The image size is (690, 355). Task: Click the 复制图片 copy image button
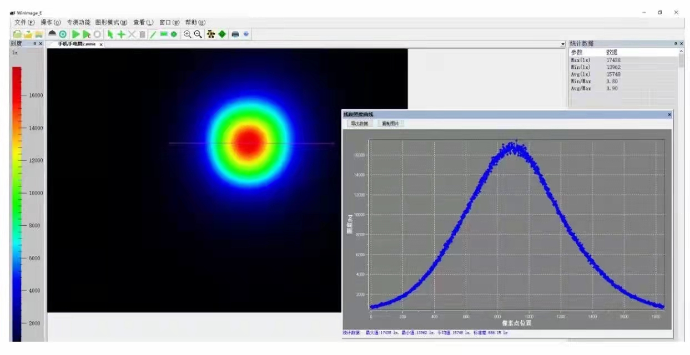pyautogui.click(x=389, y=124)
